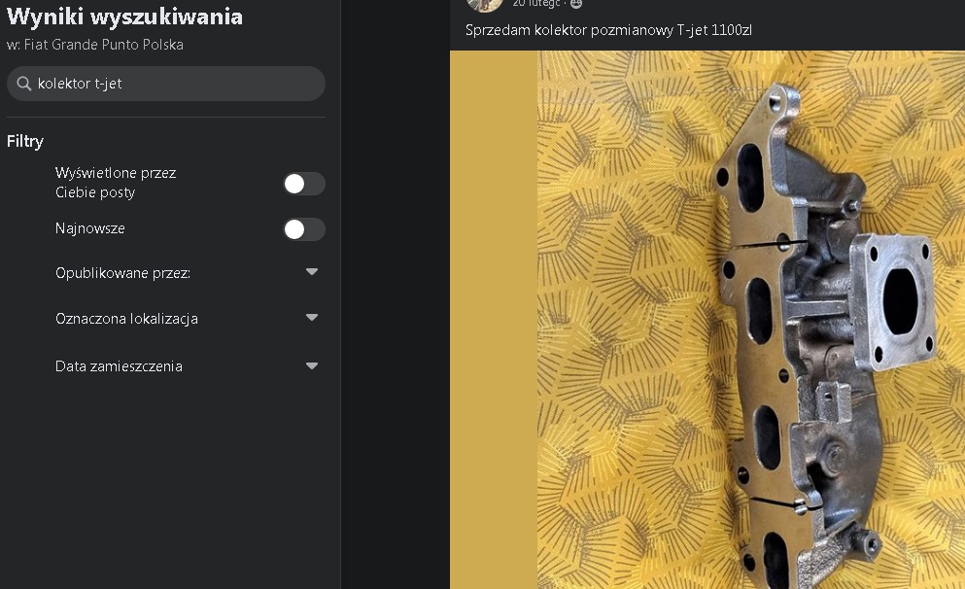Image resolution: width=965 pixels, height=589 pixels.
Task: Click the magnifier icon in the search box
Action: click(x=24, y=84)
